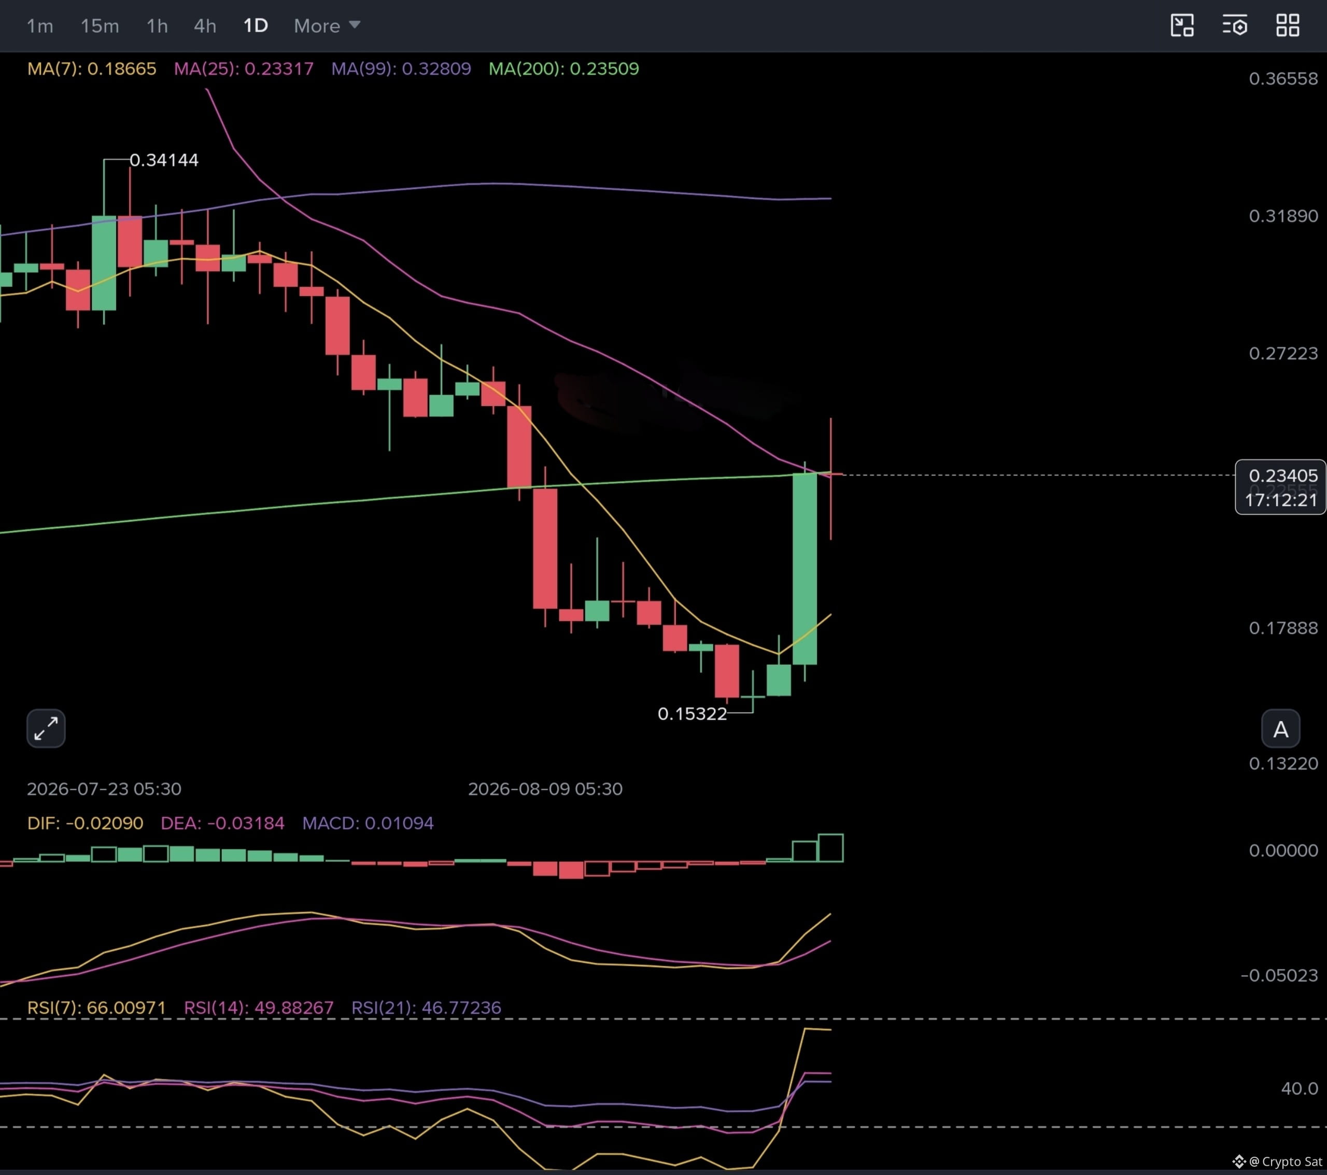This screenshot has width=1327, height=1175.
Task: Open the chart indicator settings icon
Action: (1235, 25)
